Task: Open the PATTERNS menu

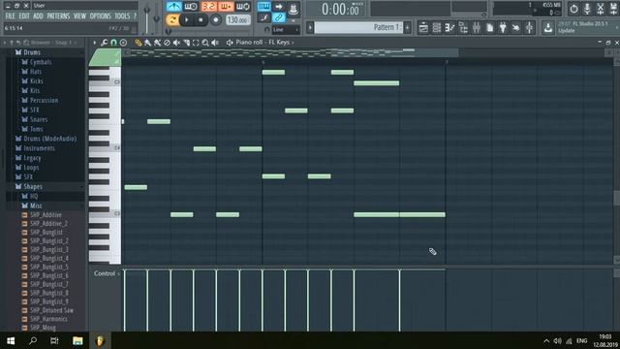Action: coord(58,16)
